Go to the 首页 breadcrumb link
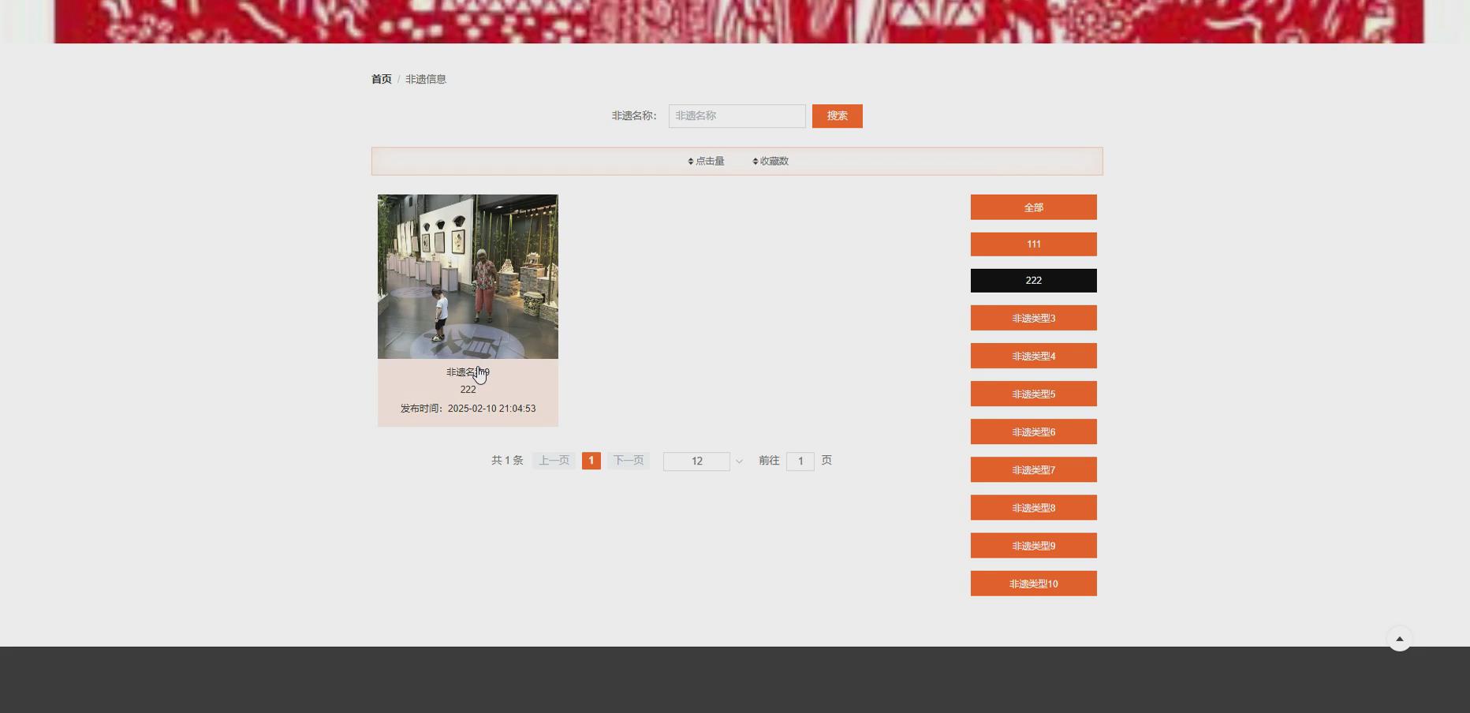This screenshot has width=1470, height=713. [x=382, y=79]
